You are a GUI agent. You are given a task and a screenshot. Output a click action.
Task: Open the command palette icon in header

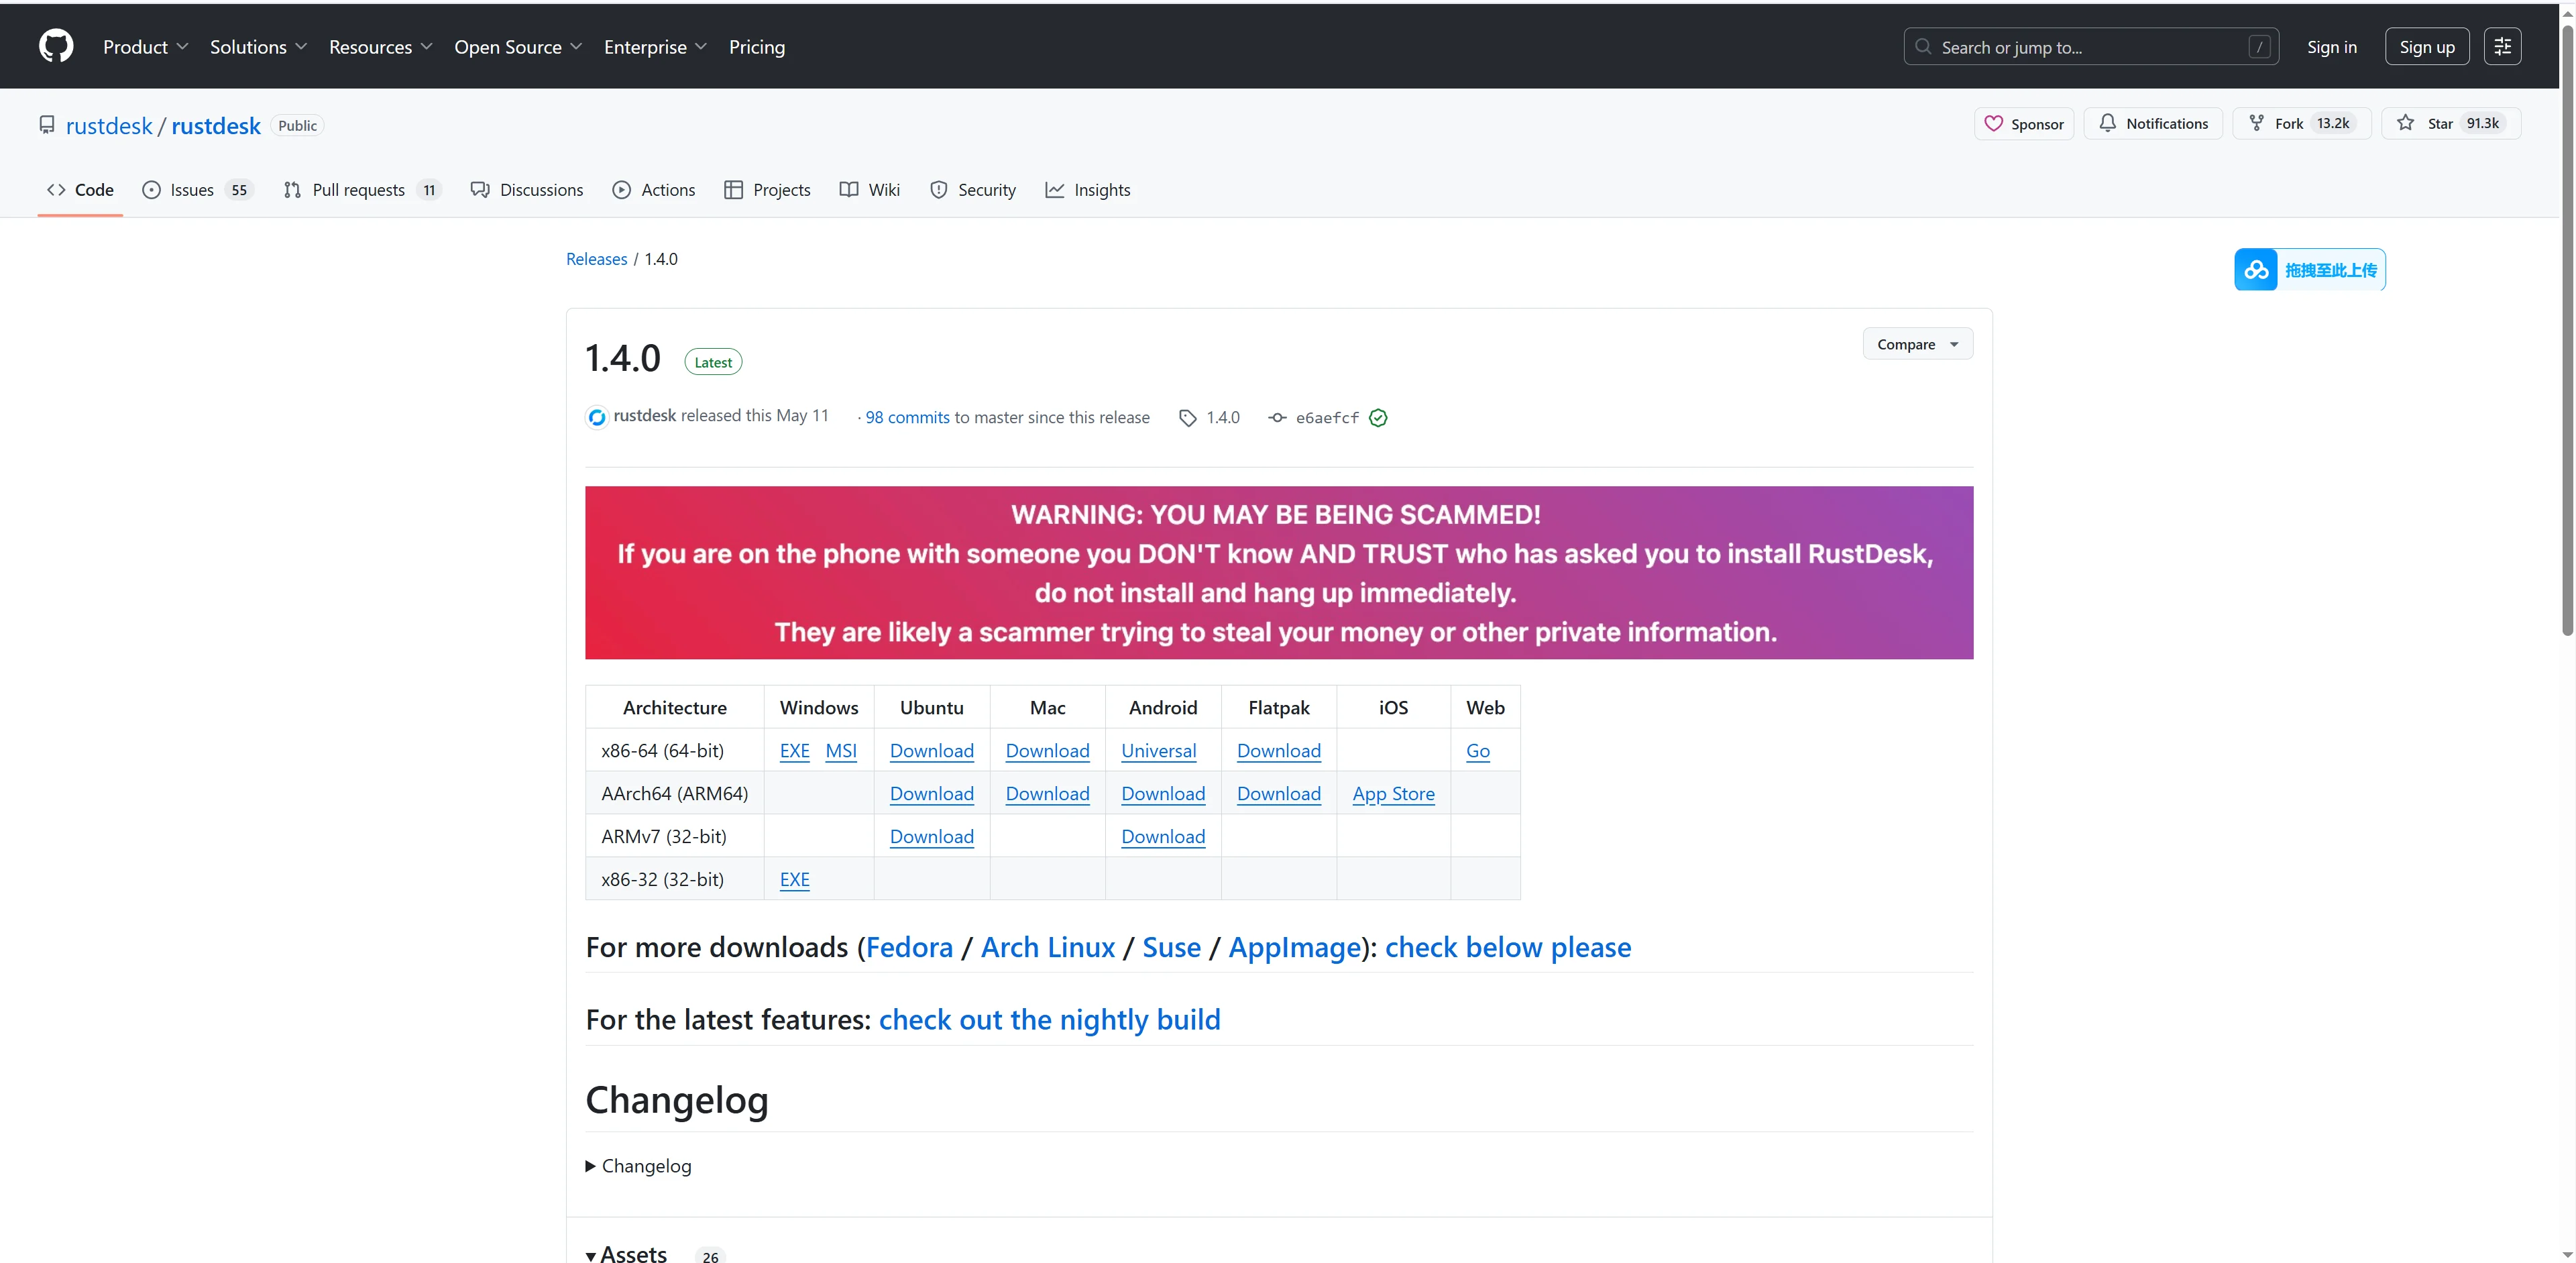coord(2502,46)
